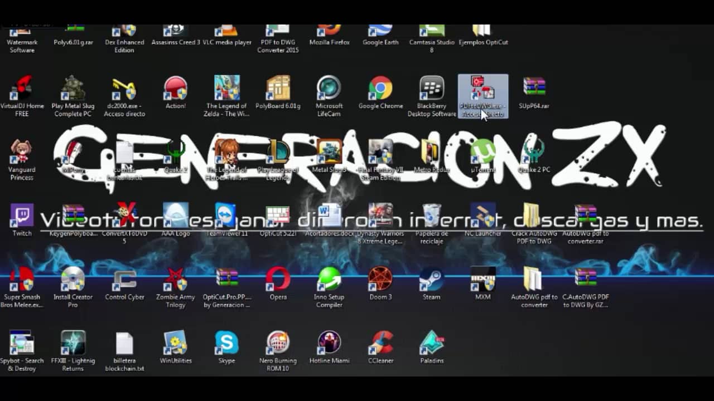Viewport: 714px width, 401px height.
Task: Open MXM desktop icon
Action: tap(483, 279)
